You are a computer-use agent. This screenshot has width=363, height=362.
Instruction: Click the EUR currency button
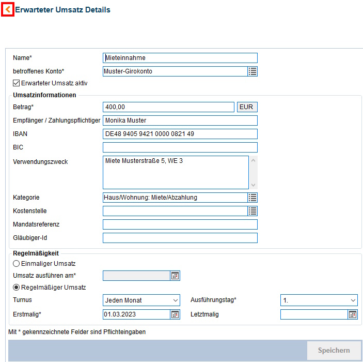247,107
